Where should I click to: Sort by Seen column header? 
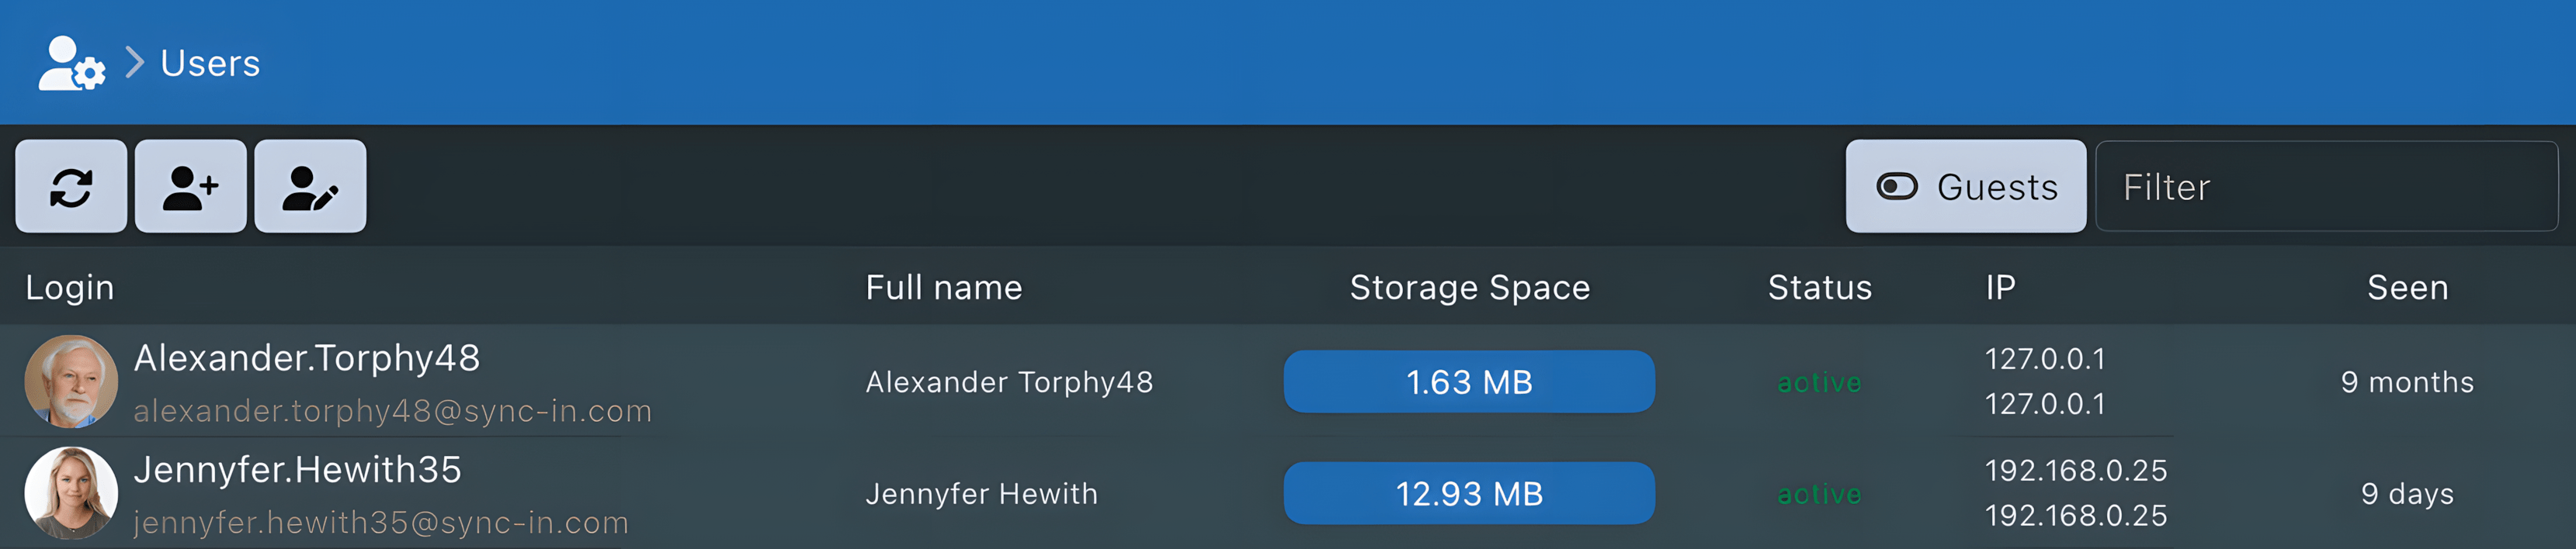(2407, 288)
